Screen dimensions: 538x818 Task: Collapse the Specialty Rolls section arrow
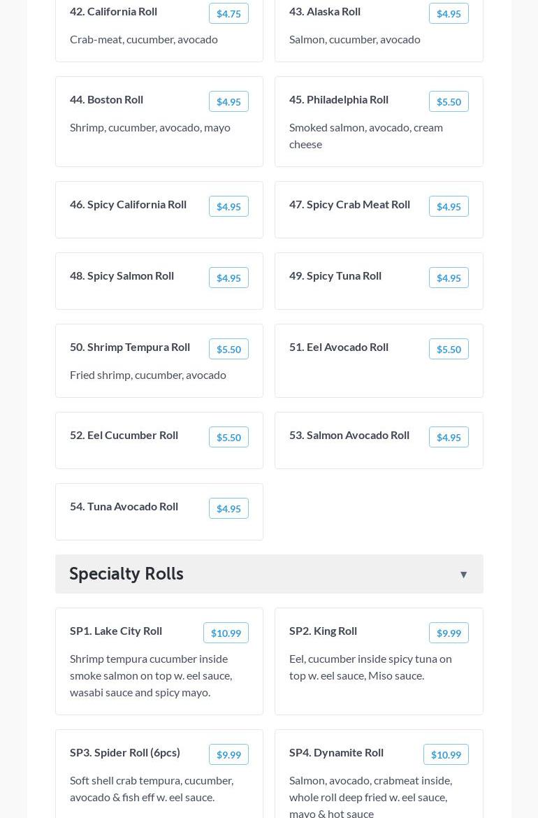[x=463, y=575]
